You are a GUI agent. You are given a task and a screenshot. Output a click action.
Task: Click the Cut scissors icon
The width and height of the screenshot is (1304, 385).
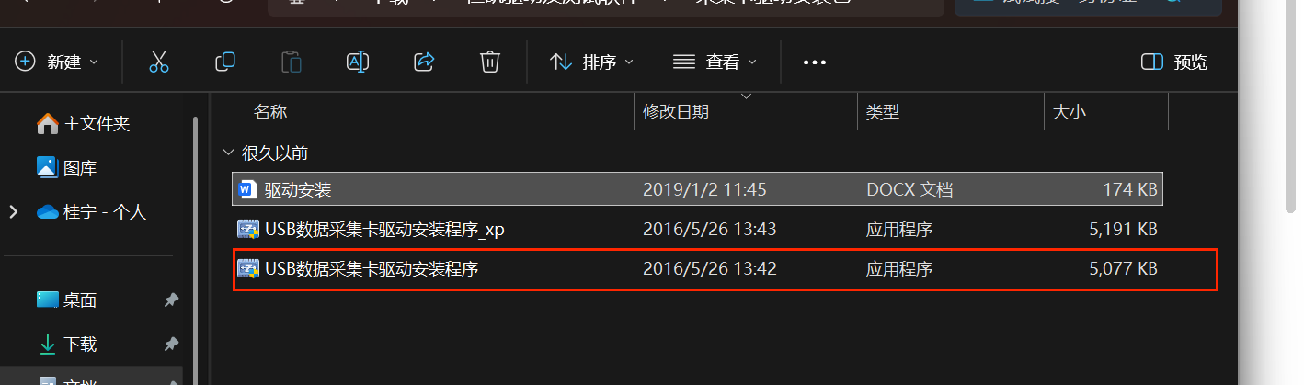[x=159, y=62]
